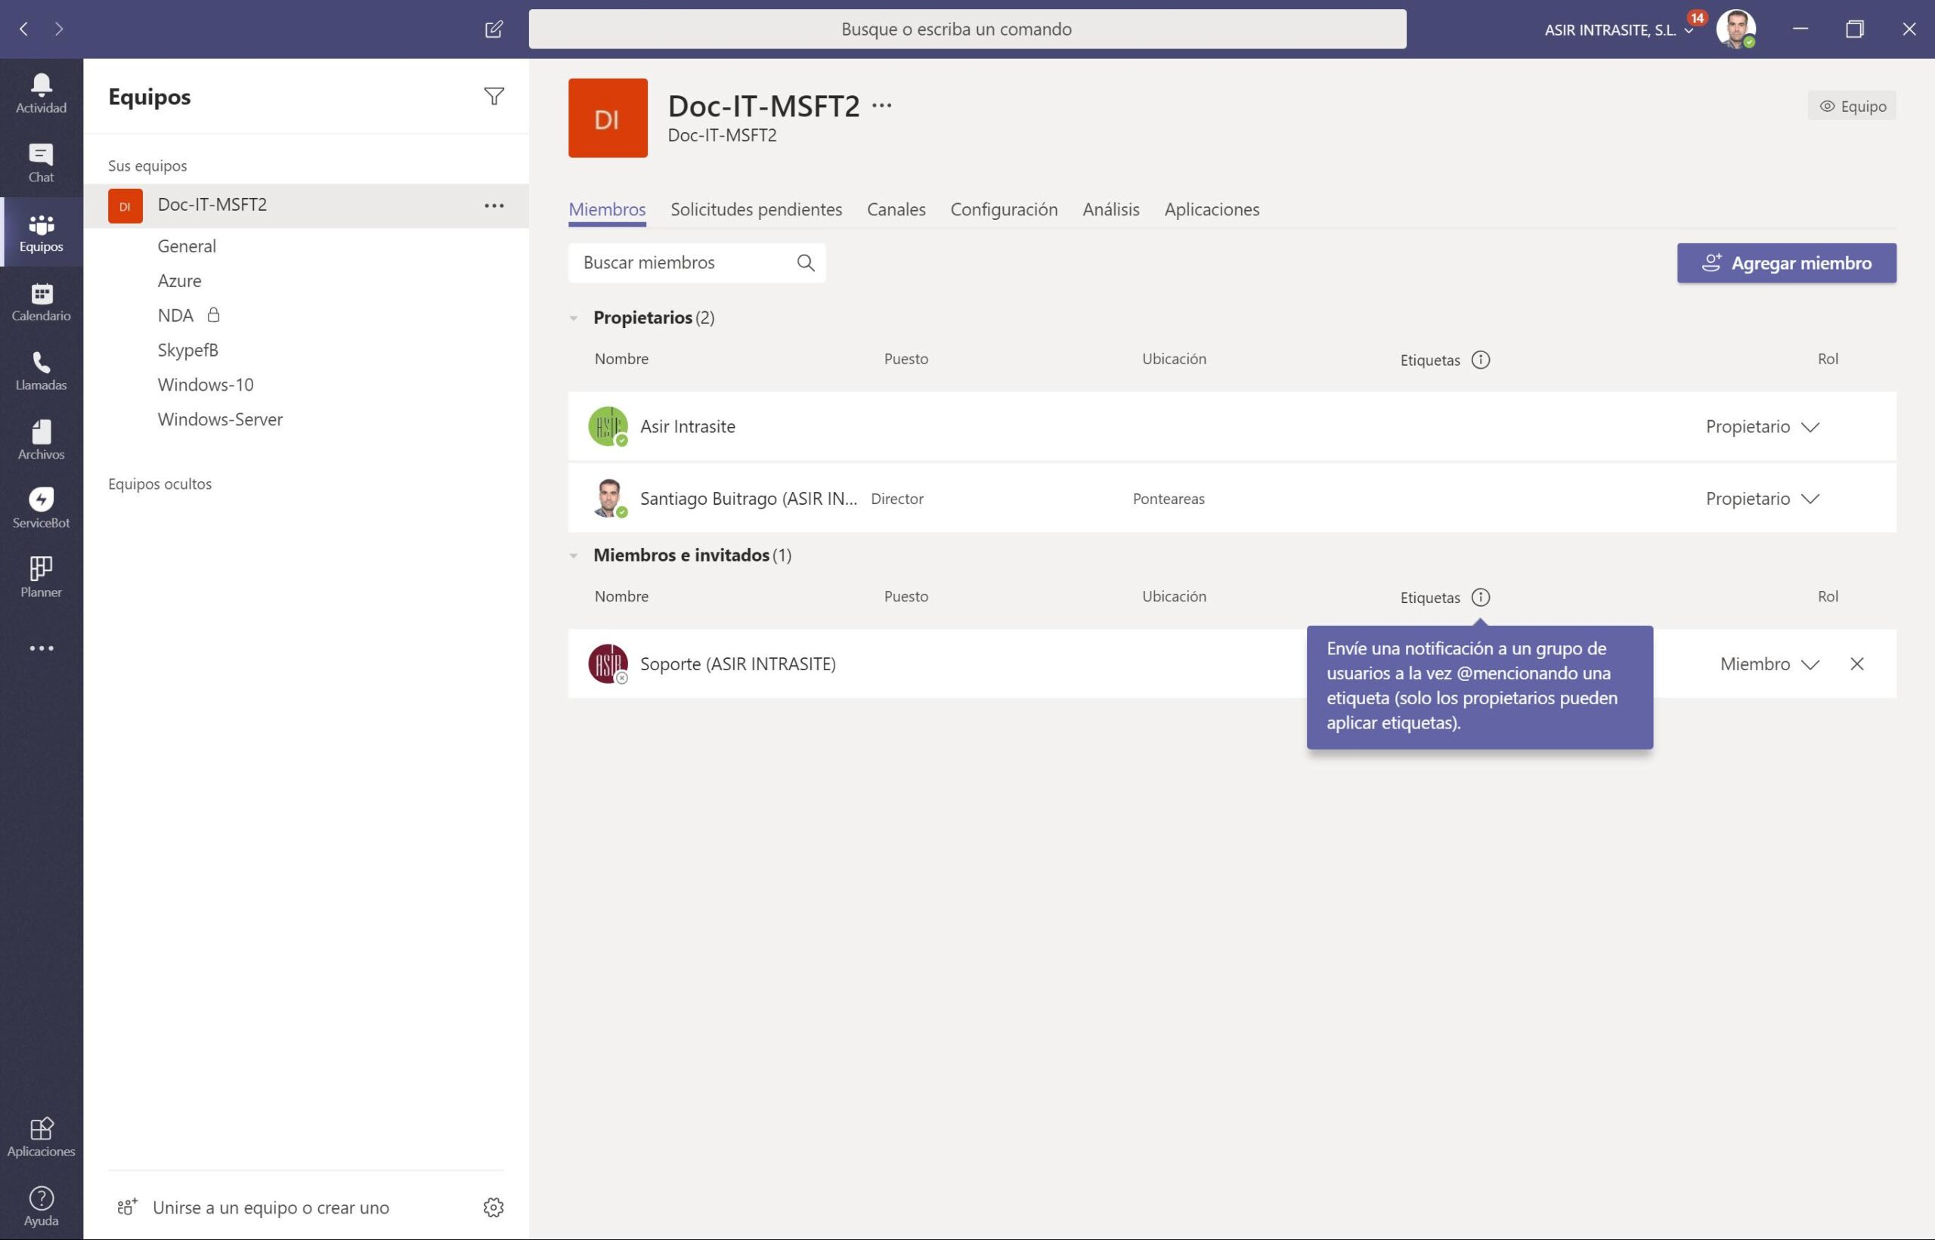Screen dimensions: 1935x1240
Task: Open the Calendario app icon
Action: click(x=41, y=301)
